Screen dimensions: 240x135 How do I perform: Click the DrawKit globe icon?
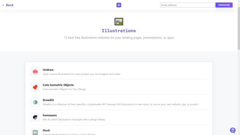tap(35, 102)
